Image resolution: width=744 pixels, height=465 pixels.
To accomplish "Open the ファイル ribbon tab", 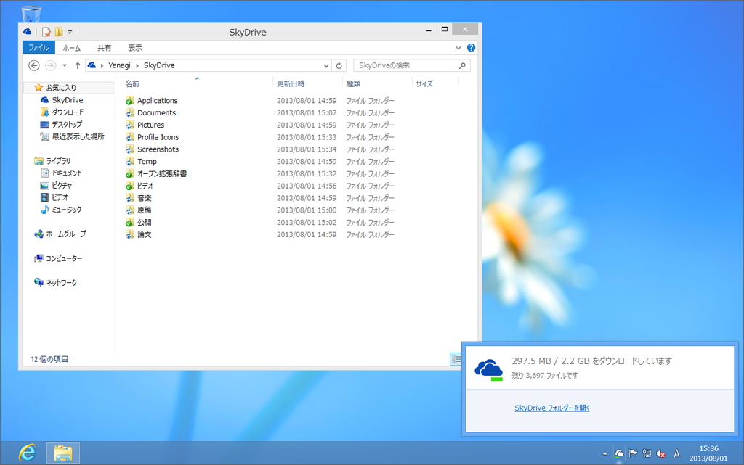I will 39,47.
